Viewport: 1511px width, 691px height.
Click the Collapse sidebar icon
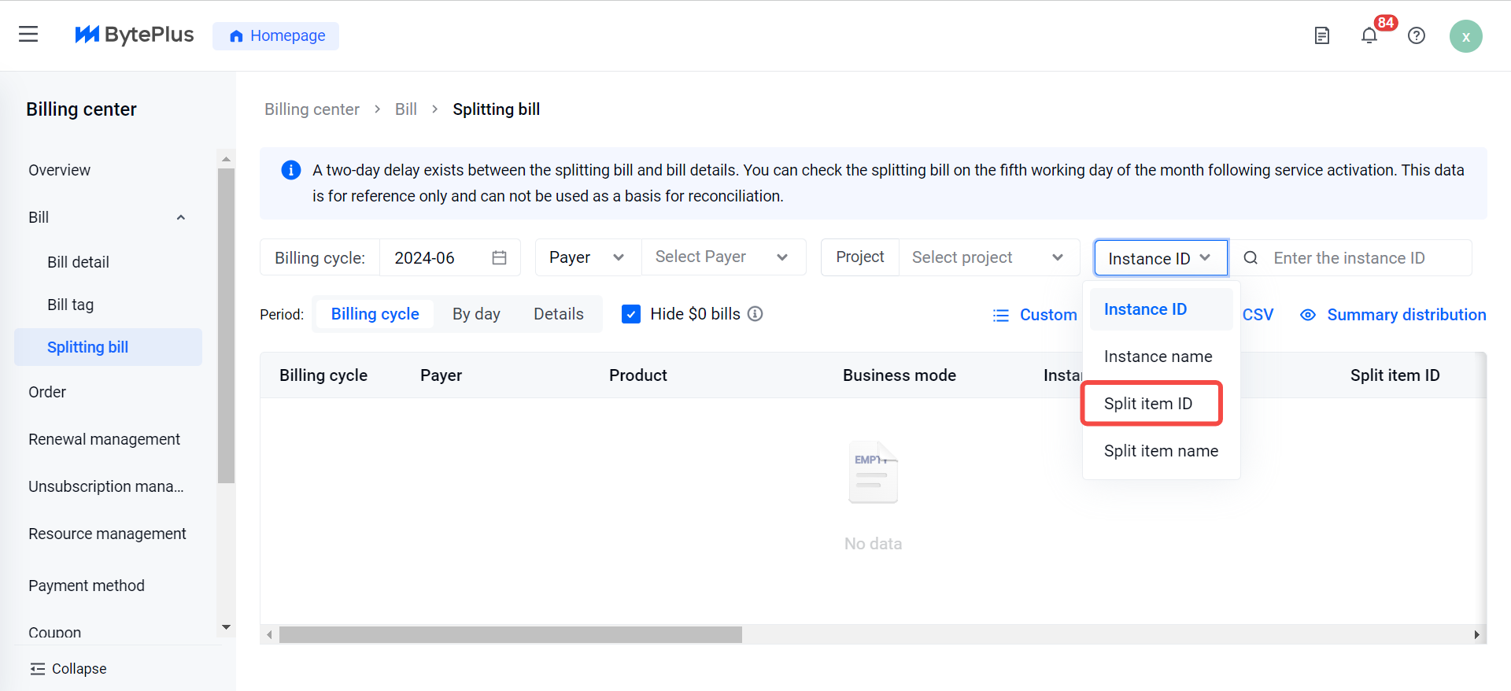(x=37, y=669)
